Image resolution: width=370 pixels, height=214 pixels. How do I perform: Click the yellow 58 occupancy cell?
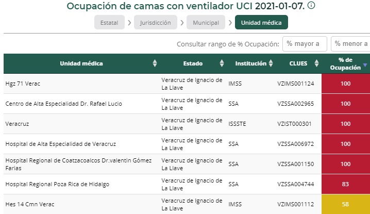click(x=345, y=204)
